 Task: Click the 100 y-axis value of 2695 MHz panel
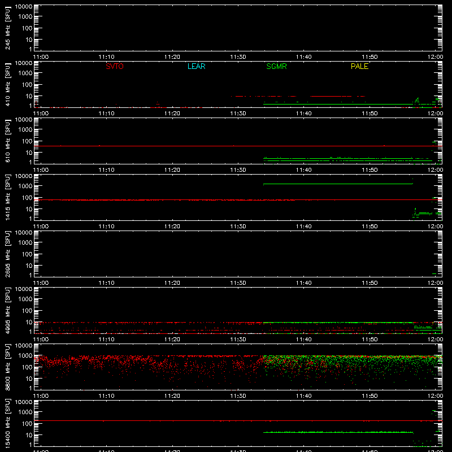point(27,254)
